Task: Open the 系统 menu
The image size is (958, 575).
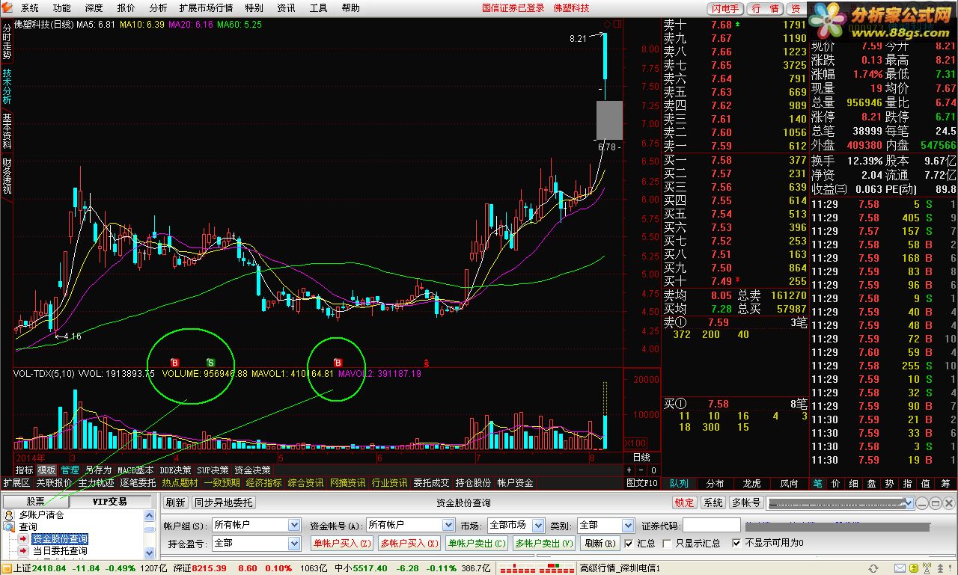Action: coord(29,8)
